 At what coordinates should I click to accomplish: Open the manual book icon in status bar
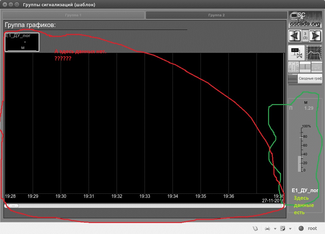coord(256,229)
